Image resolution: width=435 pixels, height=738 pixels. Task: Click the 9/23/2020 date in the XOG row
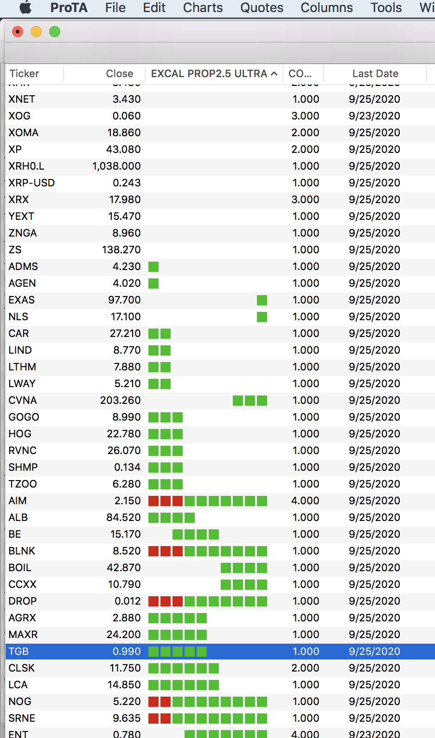click(x=374, y=116)
